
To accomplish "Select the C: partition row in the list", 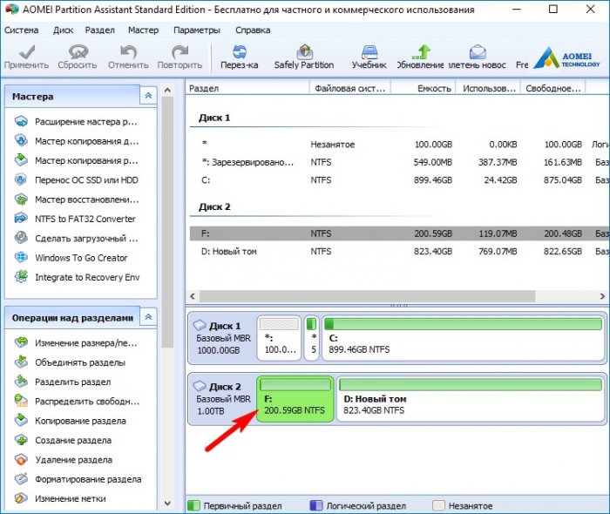I will [x=399, y=180].
